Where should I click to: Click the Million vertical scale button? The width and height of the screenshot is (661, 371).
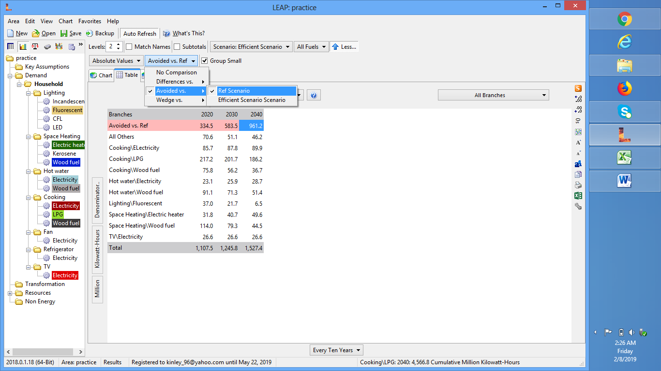pos(97,289)
